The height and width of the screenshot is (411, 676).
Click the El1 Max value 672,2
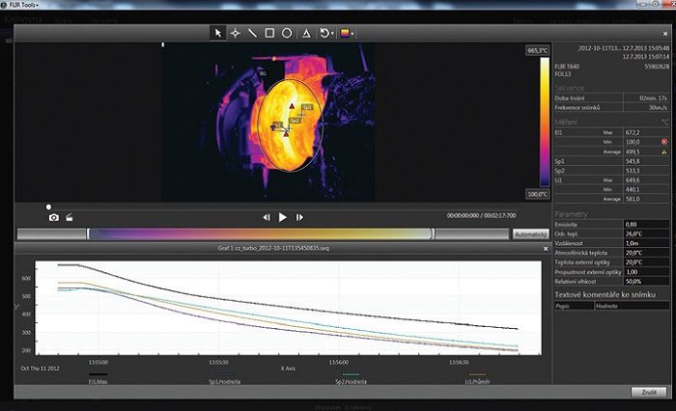(x=633, y=133)
